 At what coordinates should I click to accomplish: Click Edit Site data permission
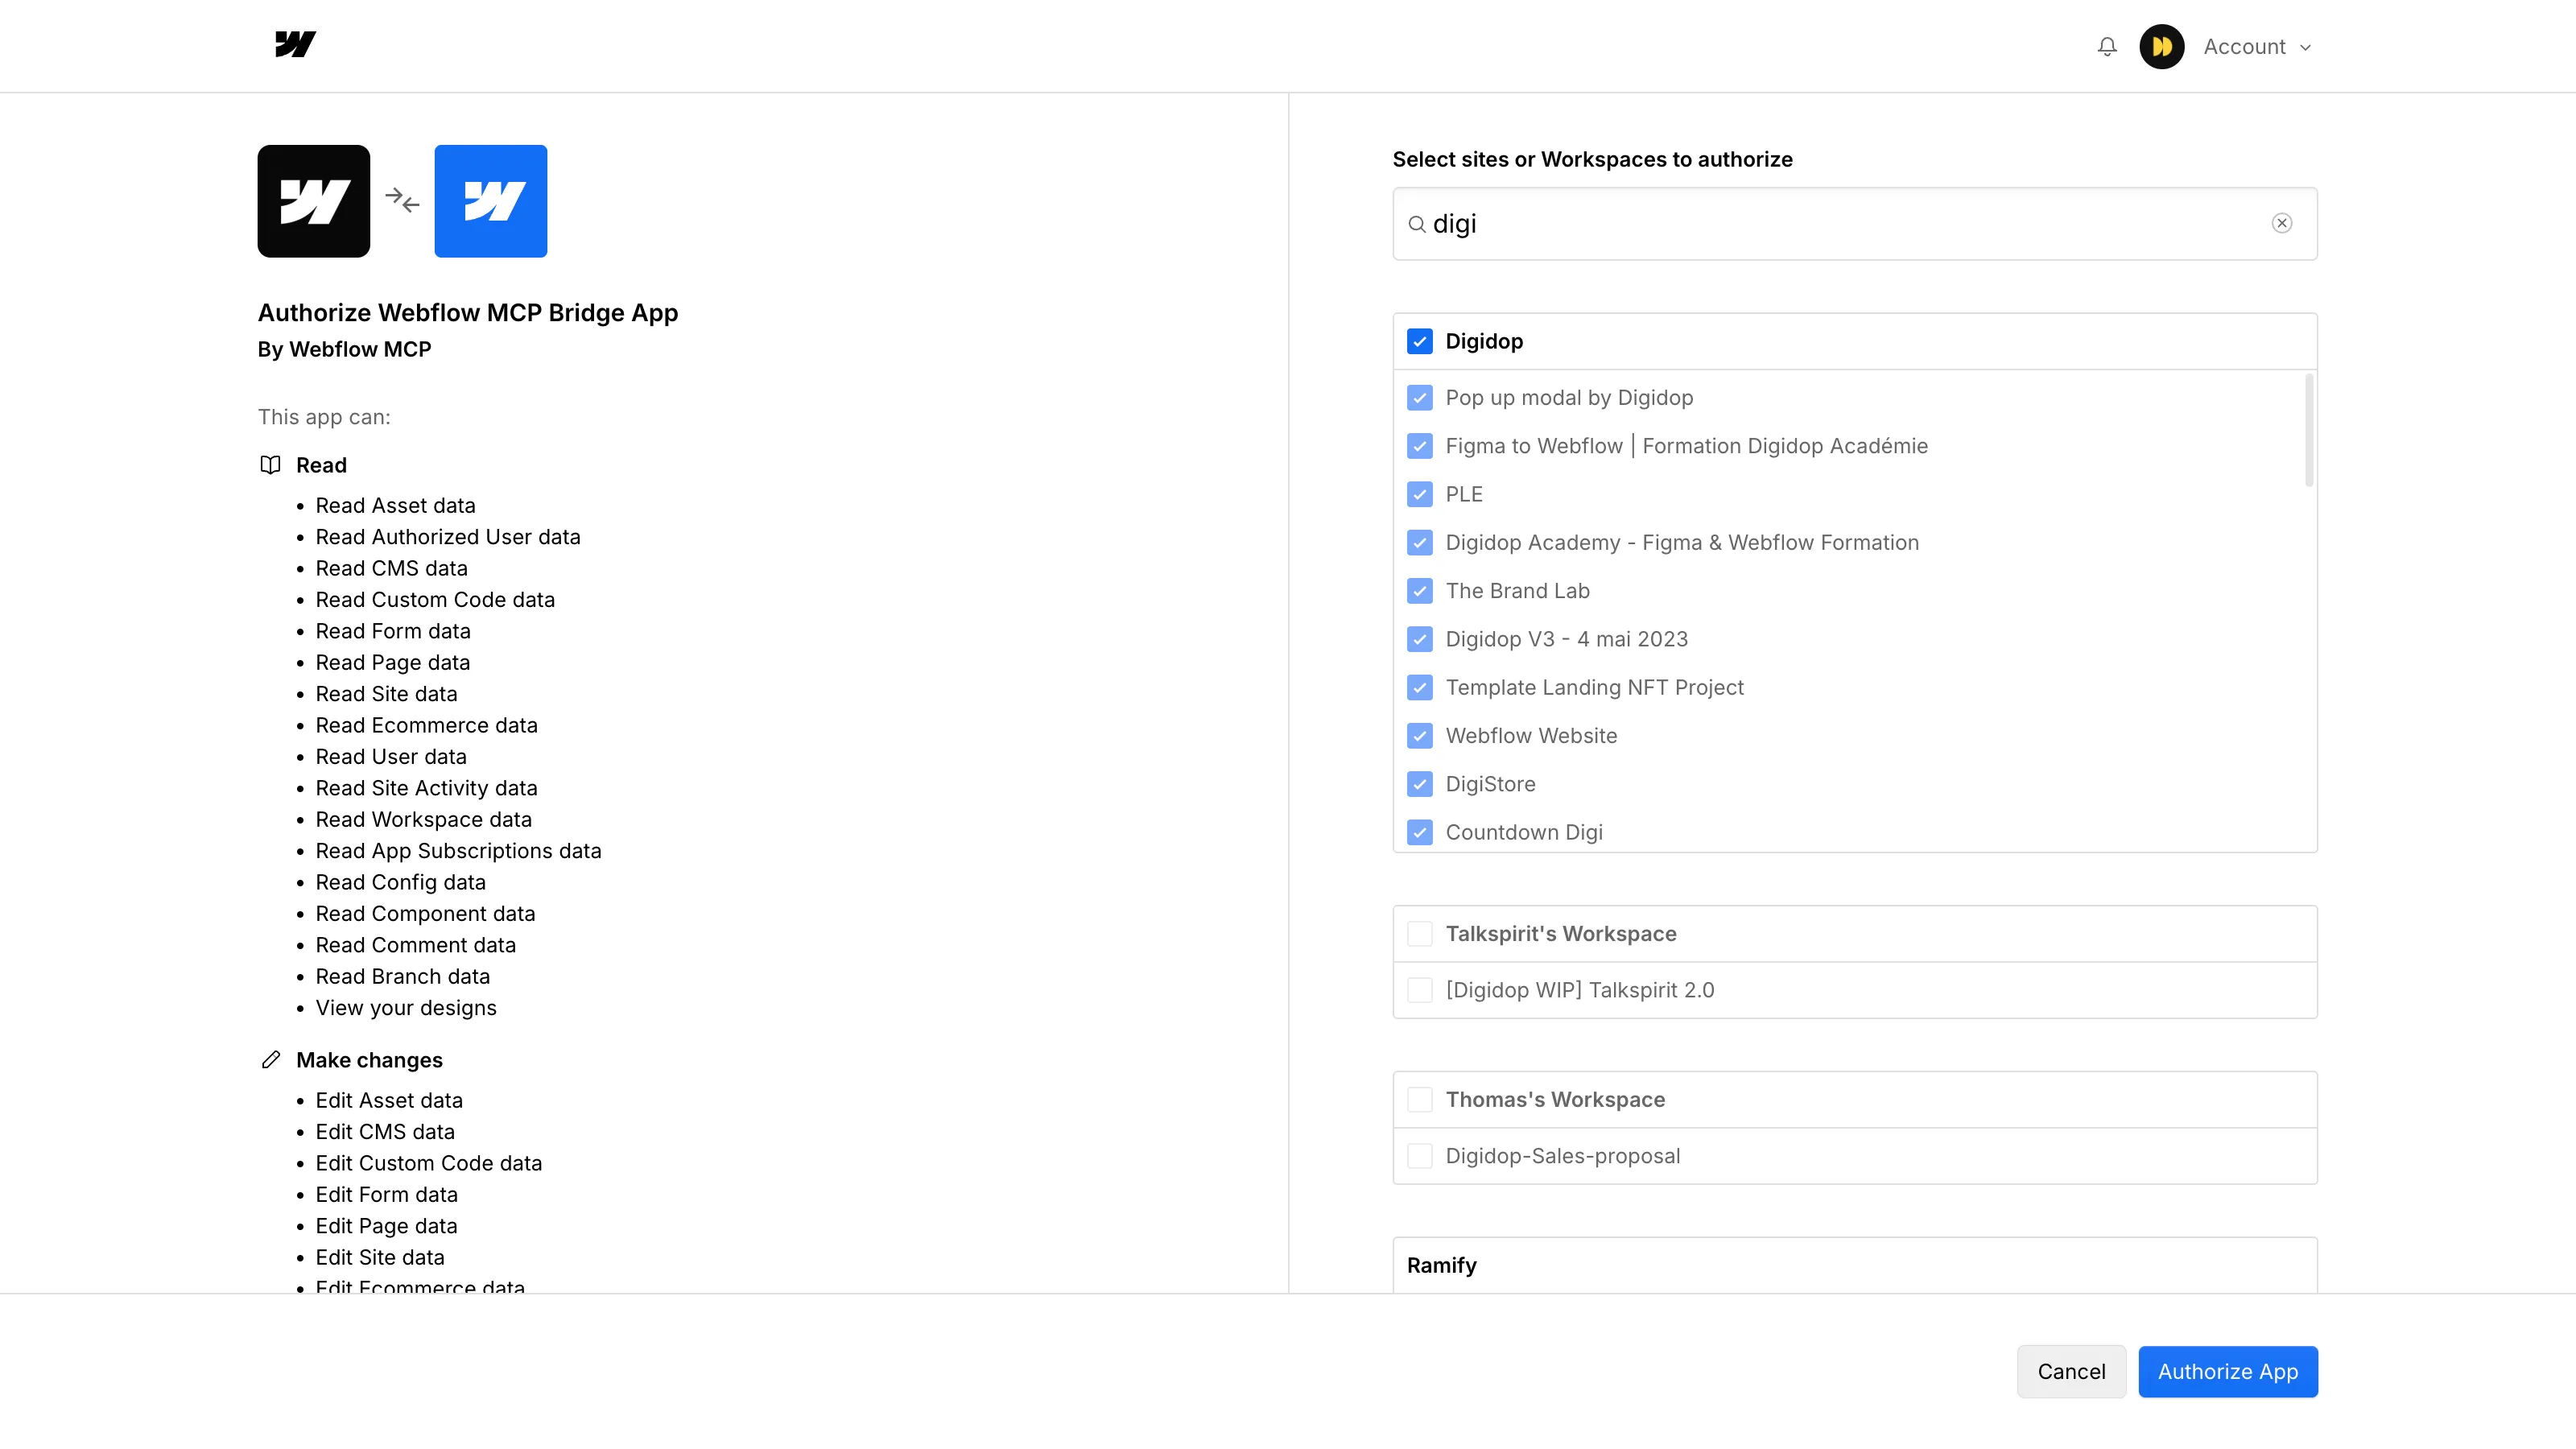point(380,1258)
